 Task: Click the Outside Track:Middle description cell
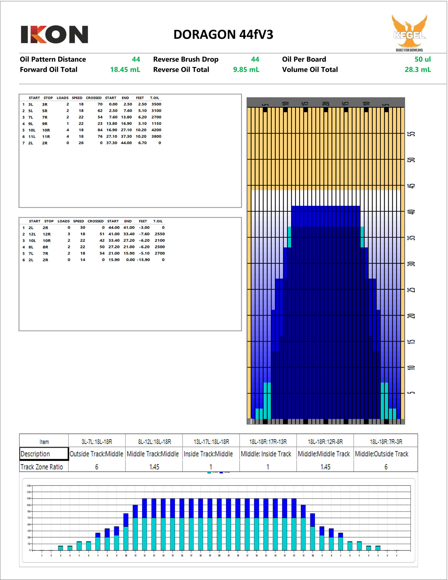(96, 454)
